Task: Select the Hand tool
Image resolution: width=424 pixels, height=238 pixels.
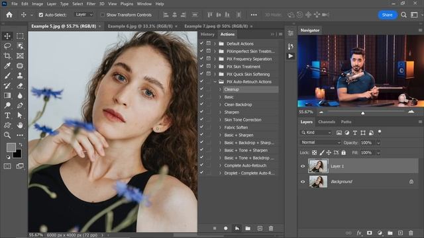Action: [20, 125]
